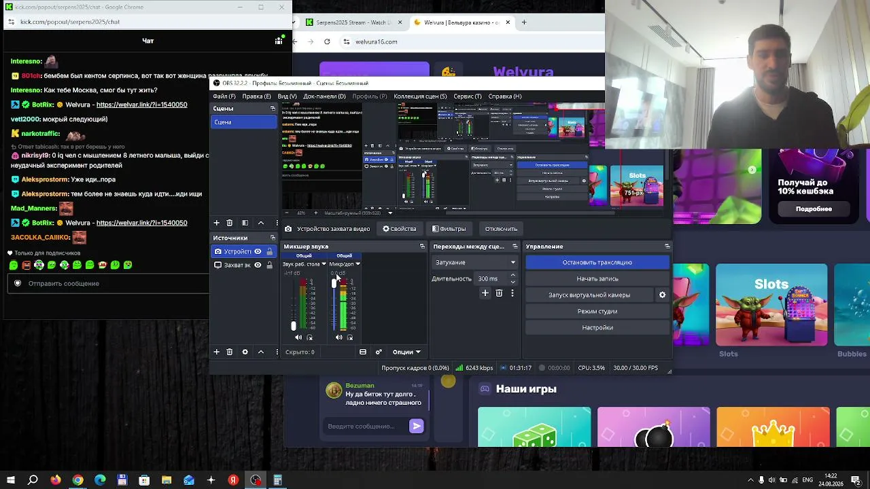This screenshot has width=870, height=489.
Task: Add a new scene in OBS Сцены panel
Action: (217, 223)
